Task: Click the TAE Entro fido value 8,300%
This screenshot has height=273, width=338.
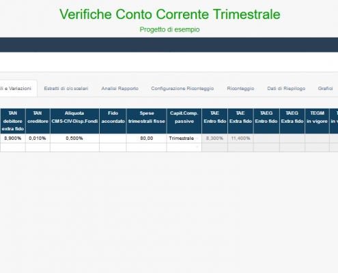Action: click(x=214, y=139)
